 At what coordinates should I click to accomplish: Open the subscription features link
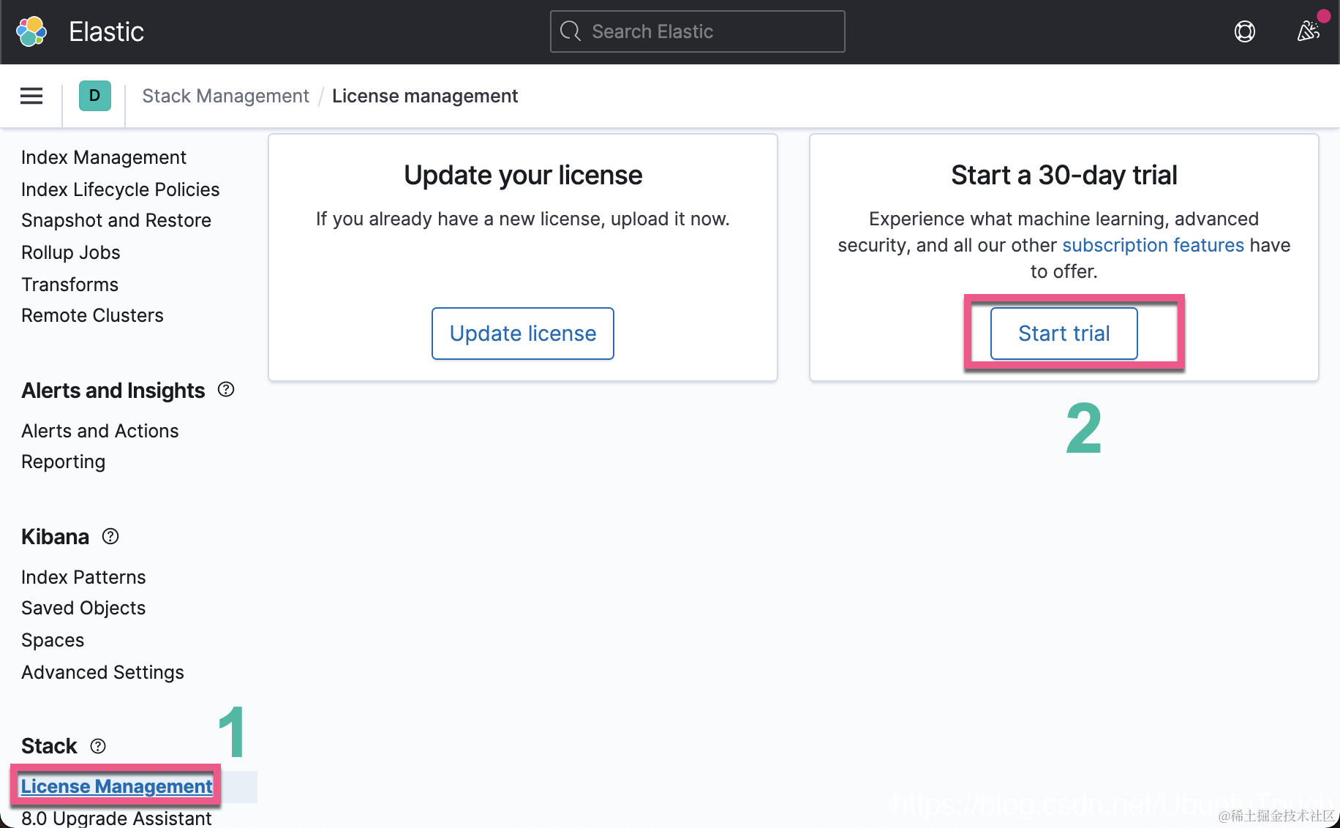[x=1153, y=245]
